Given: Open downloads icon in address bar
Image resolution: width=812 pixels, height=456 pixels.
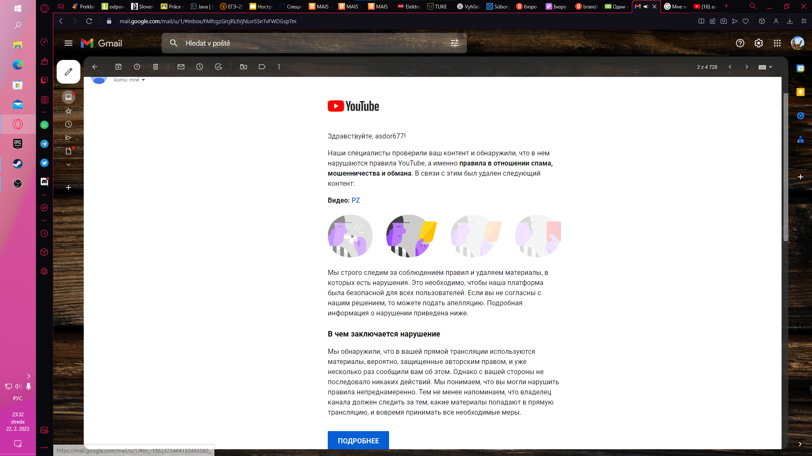Looking at the screenshot, I should (790, 21).
